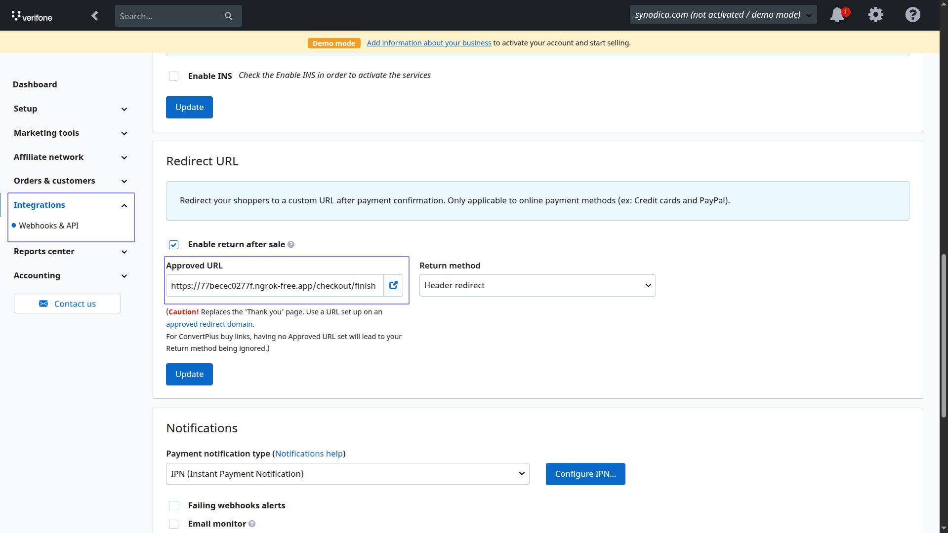This screenshot has height=533, width=948.
Task: Click help icon next to Enable return after sale
Action: (291, 245)
